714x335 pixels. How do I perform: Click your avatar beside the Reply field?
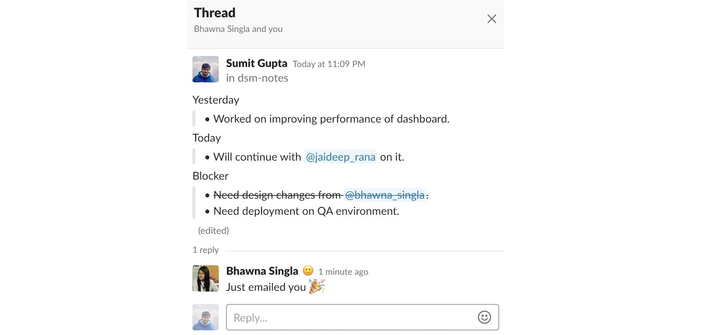pos(205,317)
